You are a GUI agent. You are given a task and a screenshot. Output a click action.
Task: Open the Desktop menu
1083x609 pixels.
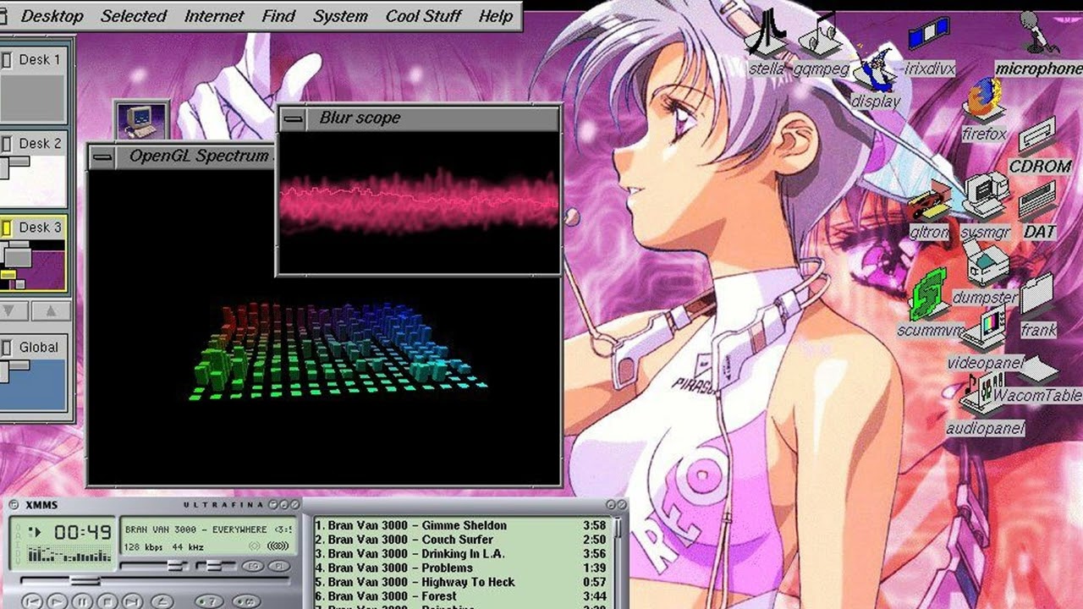(x=52, y=16)
